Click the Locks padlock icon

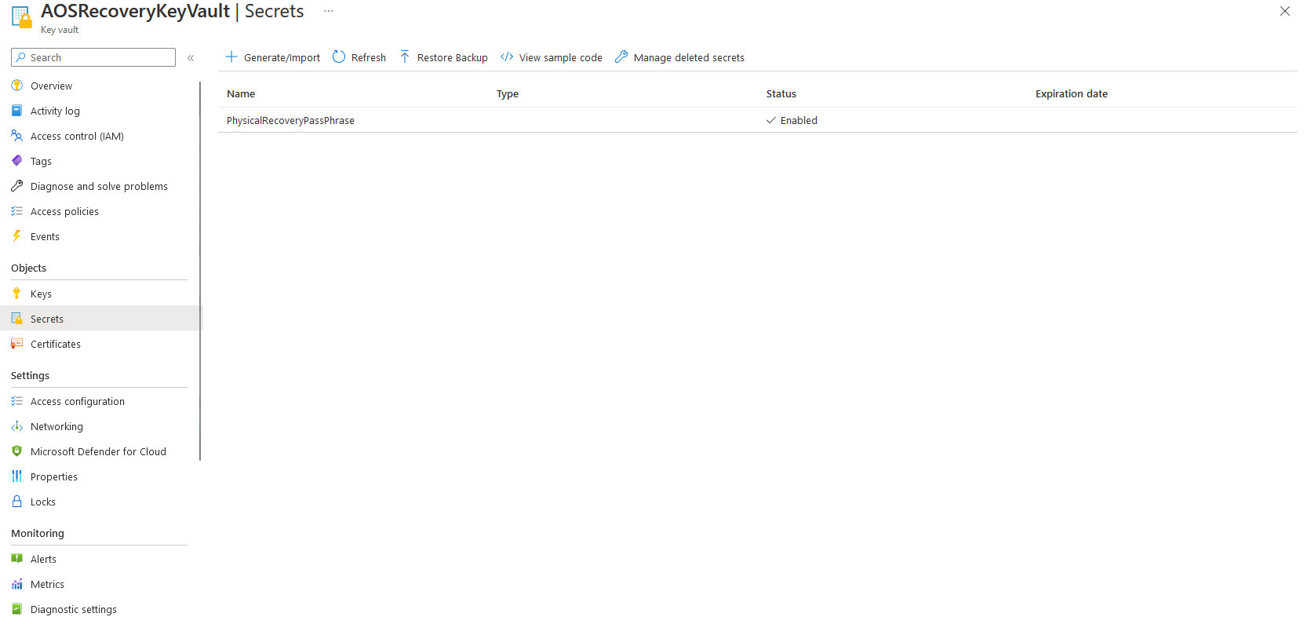(x=16, y=502)
